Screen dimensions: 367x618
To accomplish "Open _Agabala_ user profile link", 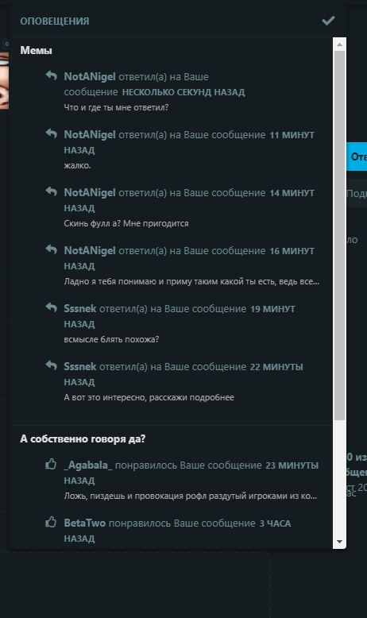I will click(88, 465).
